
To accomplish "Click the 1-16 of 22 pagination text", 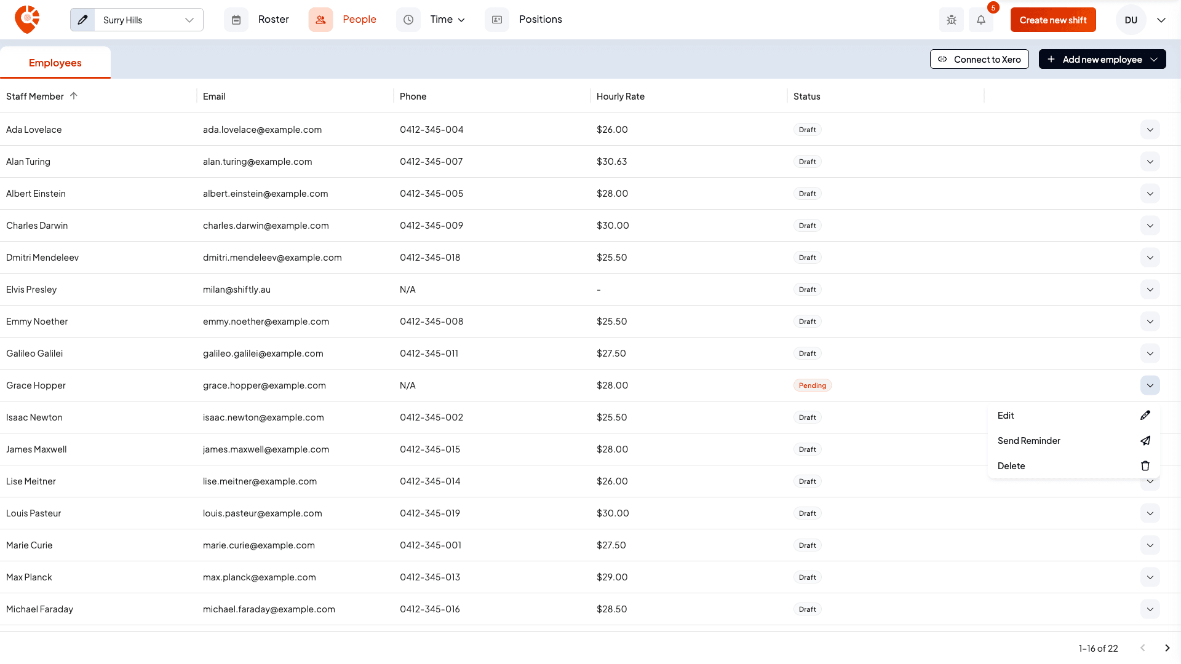I will [1098, 648].
